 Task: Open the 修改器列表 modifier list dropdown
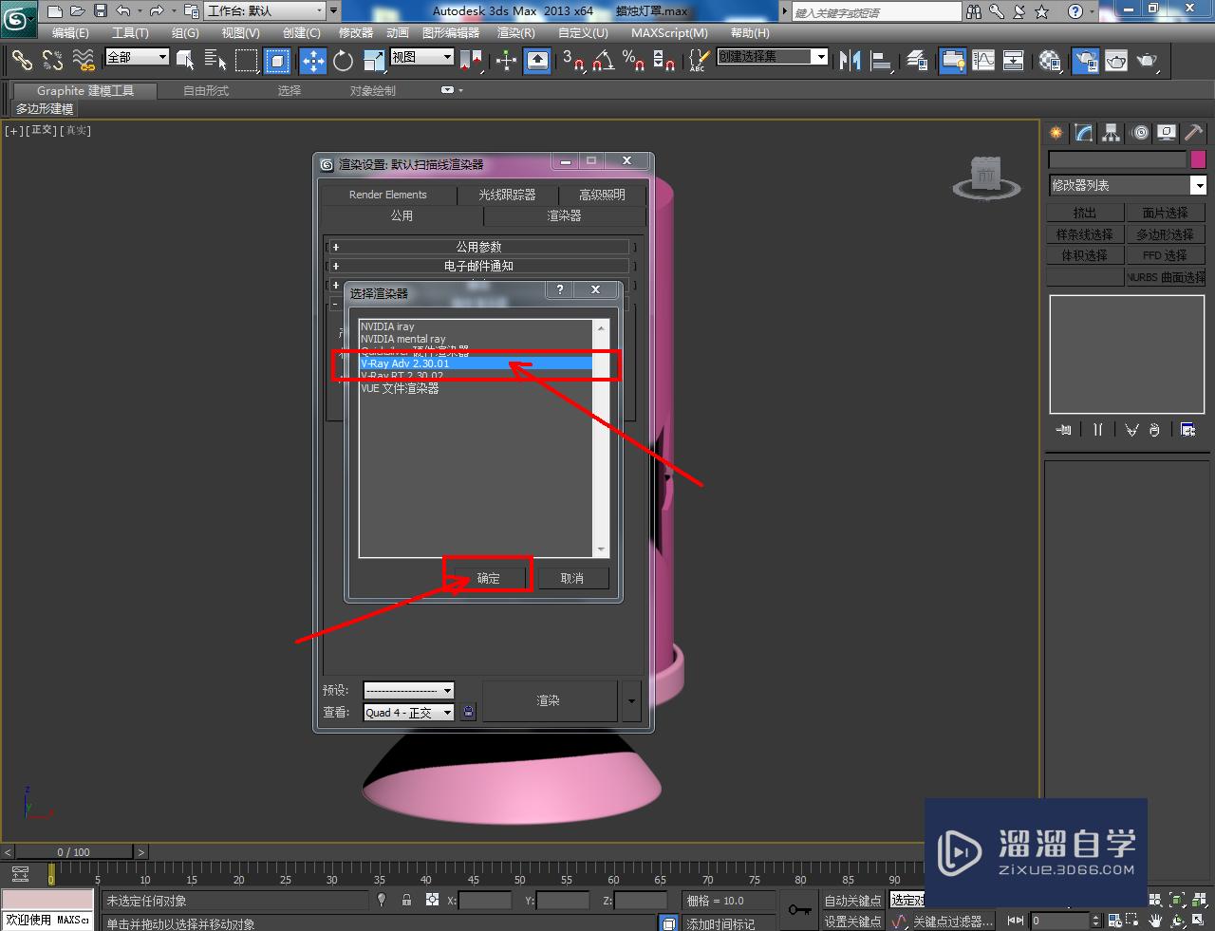[1127, 185]
